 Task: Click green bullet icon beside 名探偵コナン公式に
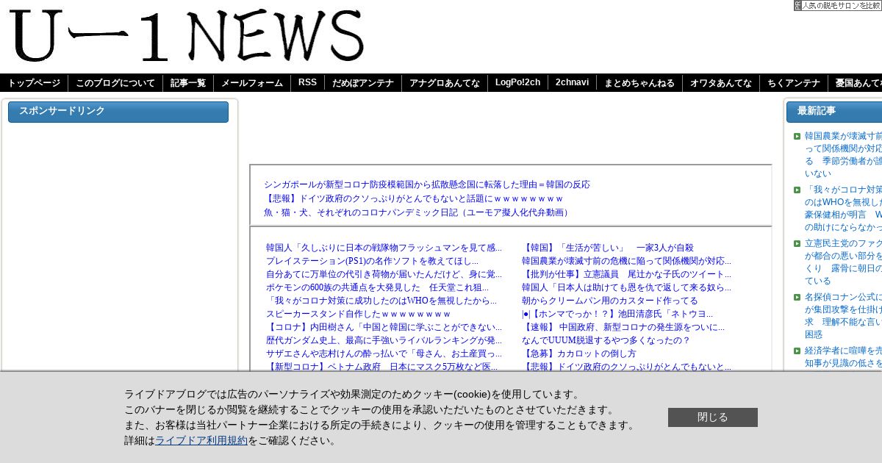coord(797,297)
